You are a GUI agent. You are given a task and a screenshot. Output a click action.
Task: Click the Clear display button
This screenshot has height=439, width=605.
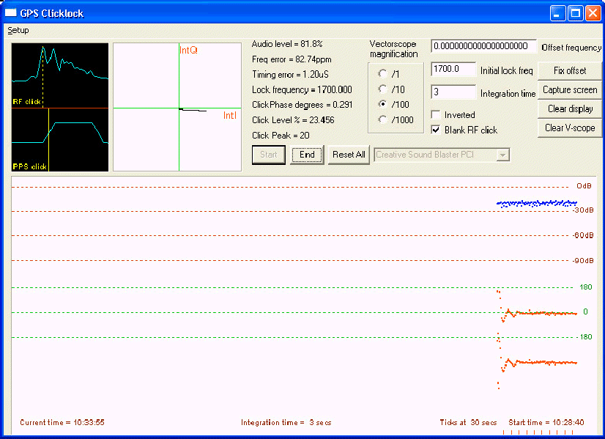(x=569, y=109)
